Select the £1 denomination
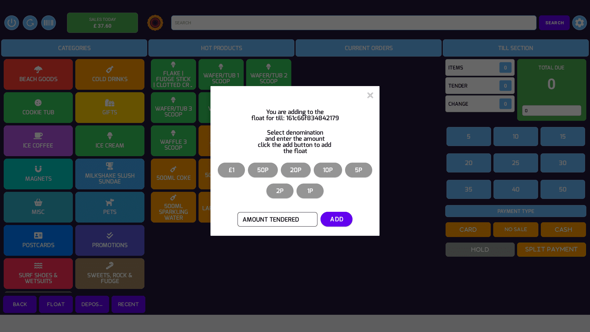 (x=231, y=170)
